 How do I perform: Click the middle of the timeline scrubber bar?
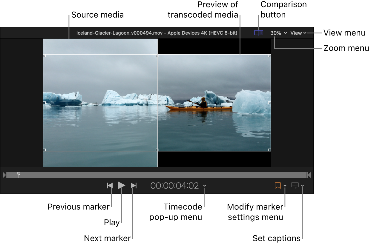[x=157, y=175]
